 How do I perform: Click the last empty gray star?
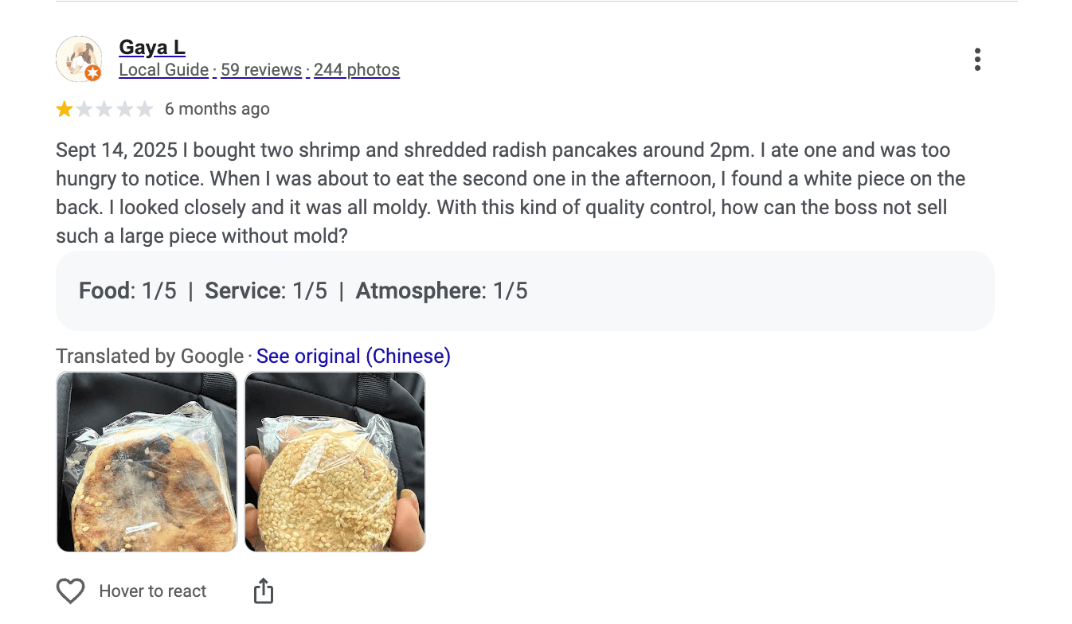(x=145, y=109)
